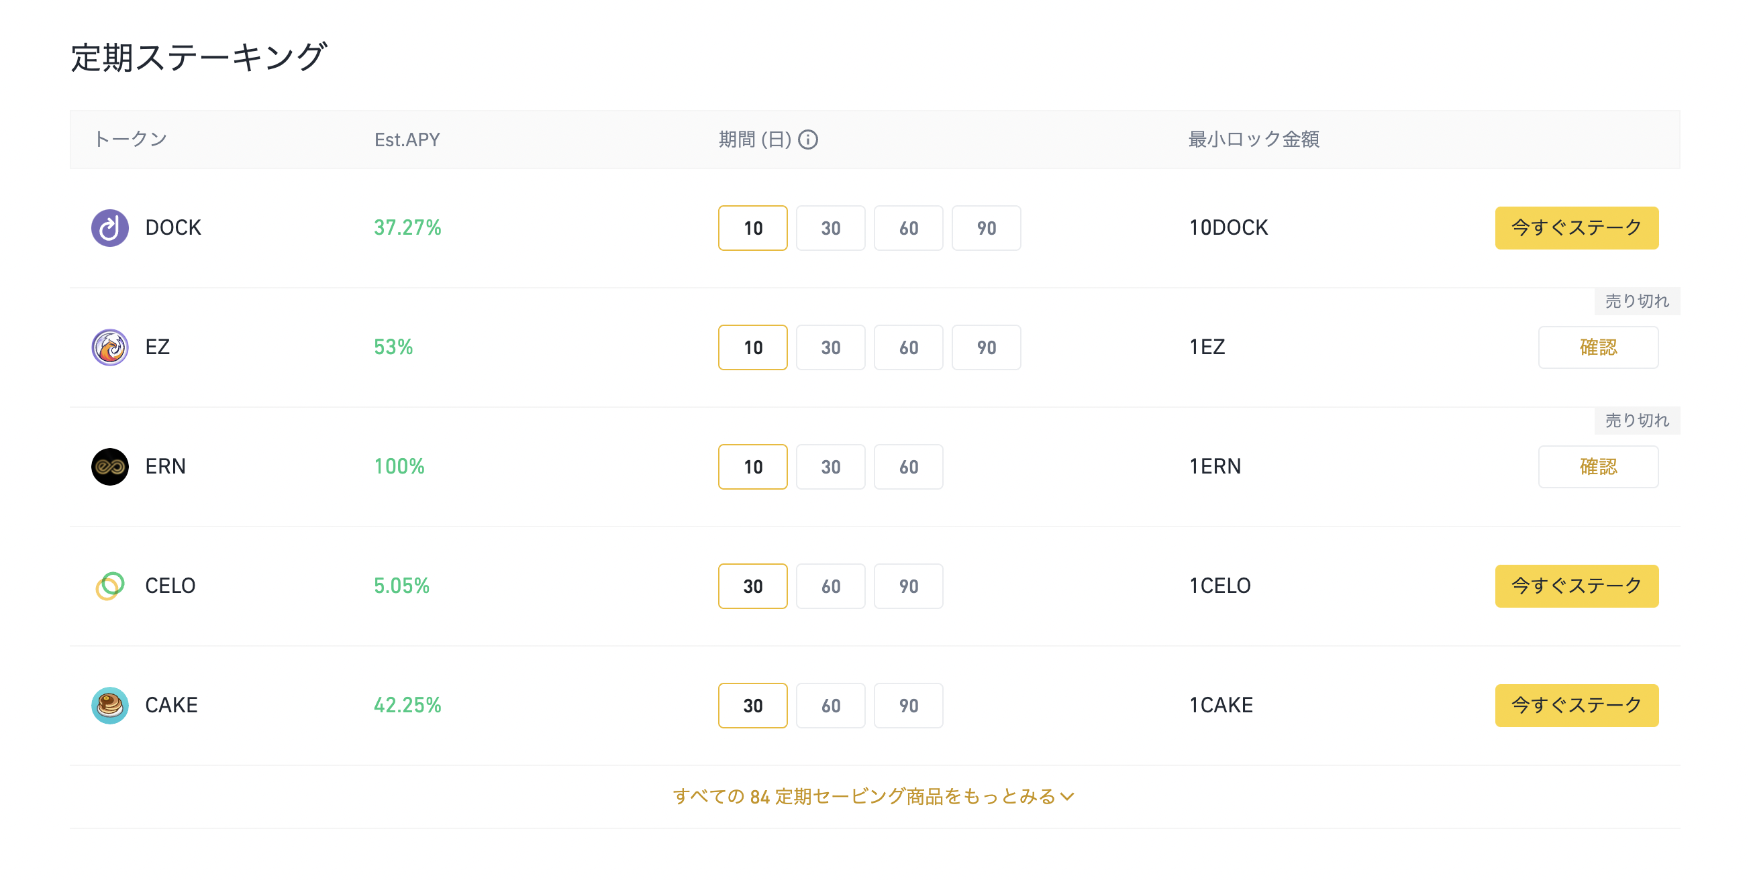Screen dimensions: 1749x880
Task: Select 90-day duration for DOCK
Action: [987, 228]
